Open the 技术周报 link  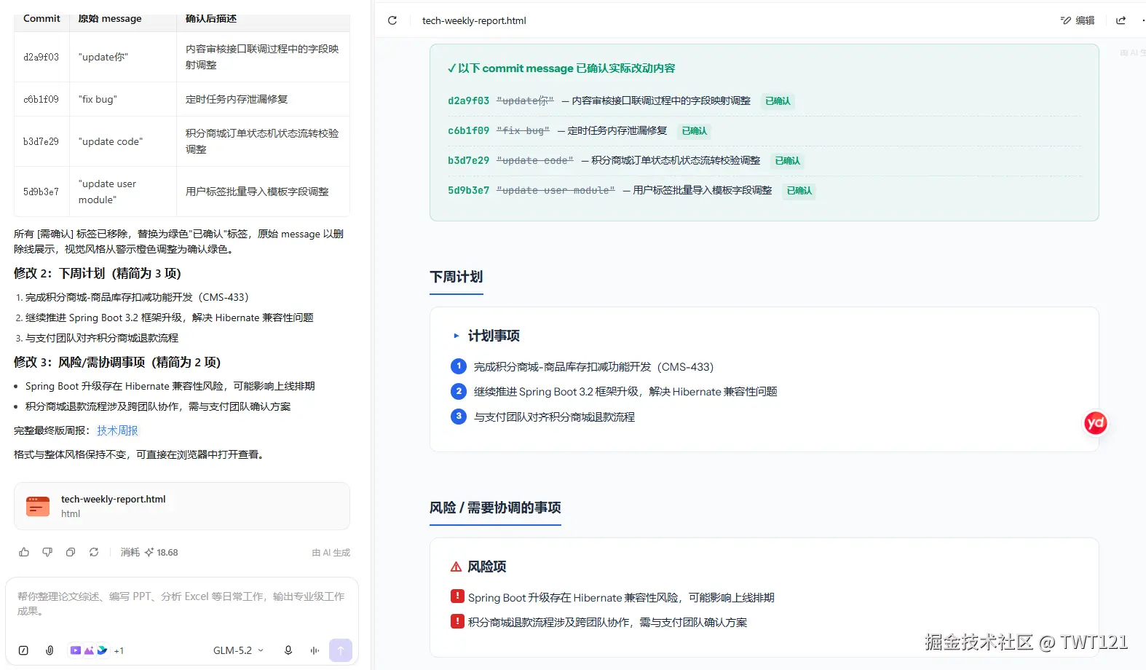pyautogui.click(x=117, y=430)
